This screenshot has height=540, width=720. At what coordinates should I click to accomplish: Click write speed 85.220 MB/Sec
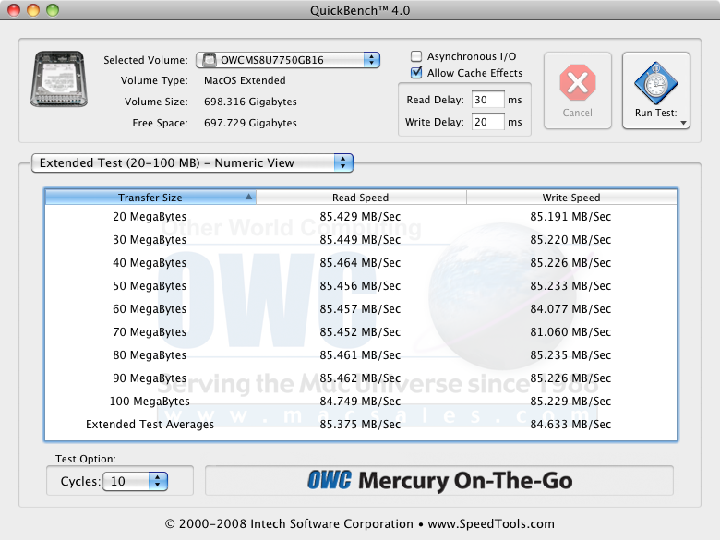(570, 240)
